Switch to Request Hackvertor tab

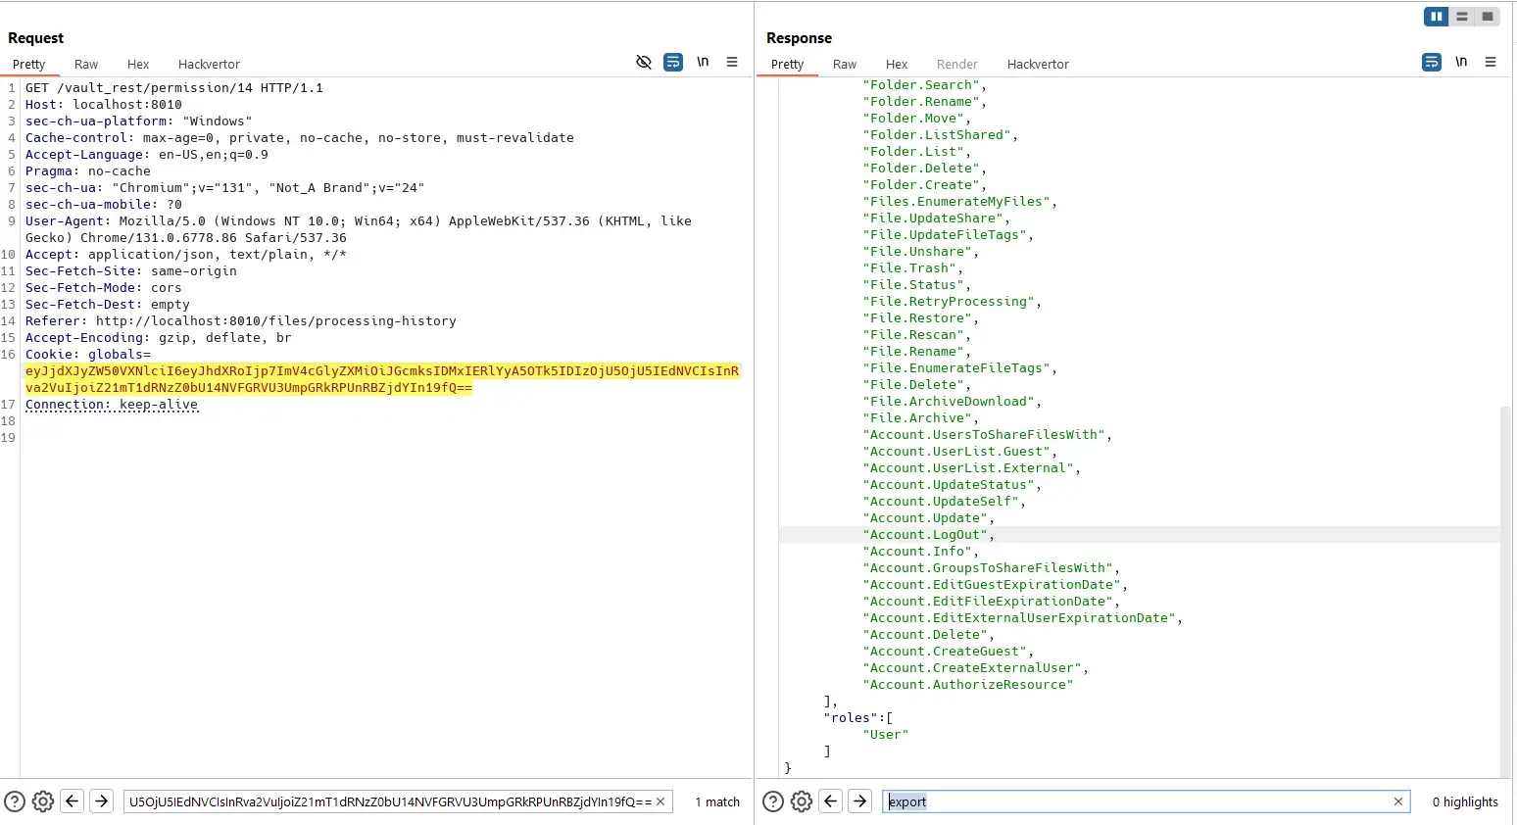209,65
